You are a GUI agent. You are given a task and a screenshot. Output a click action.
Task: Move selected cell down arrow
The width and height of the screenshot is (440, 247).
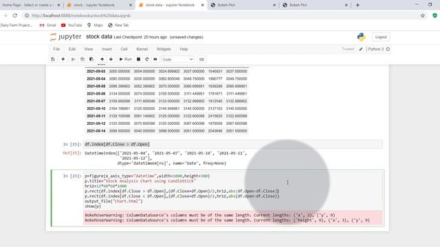(x=111, y=60)
